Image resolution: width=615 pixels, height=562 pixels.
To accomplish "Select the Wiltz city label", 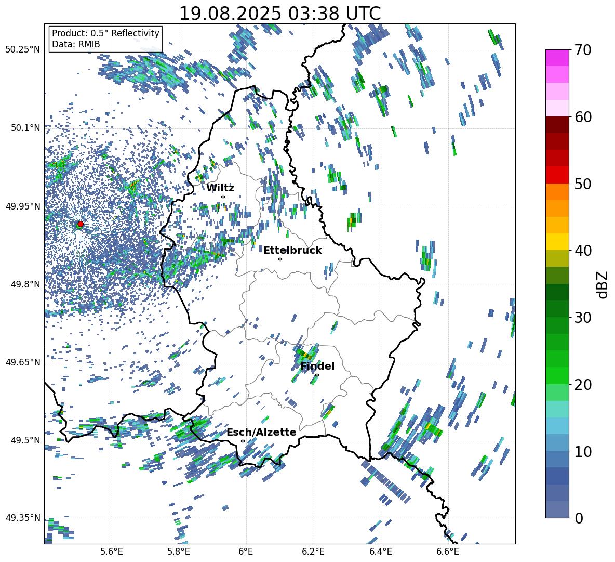I will [220, 188].
